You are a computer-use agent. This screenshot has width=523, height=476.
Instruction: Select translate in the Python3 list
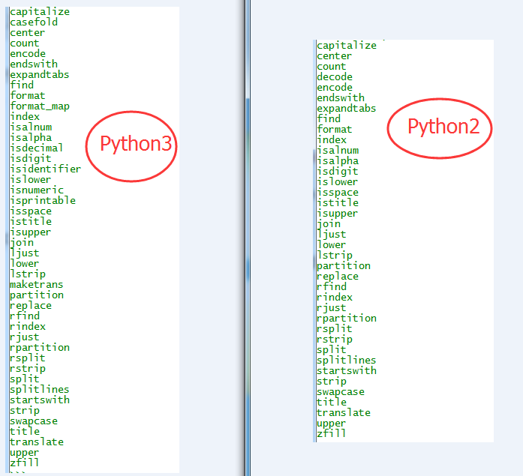37,442
